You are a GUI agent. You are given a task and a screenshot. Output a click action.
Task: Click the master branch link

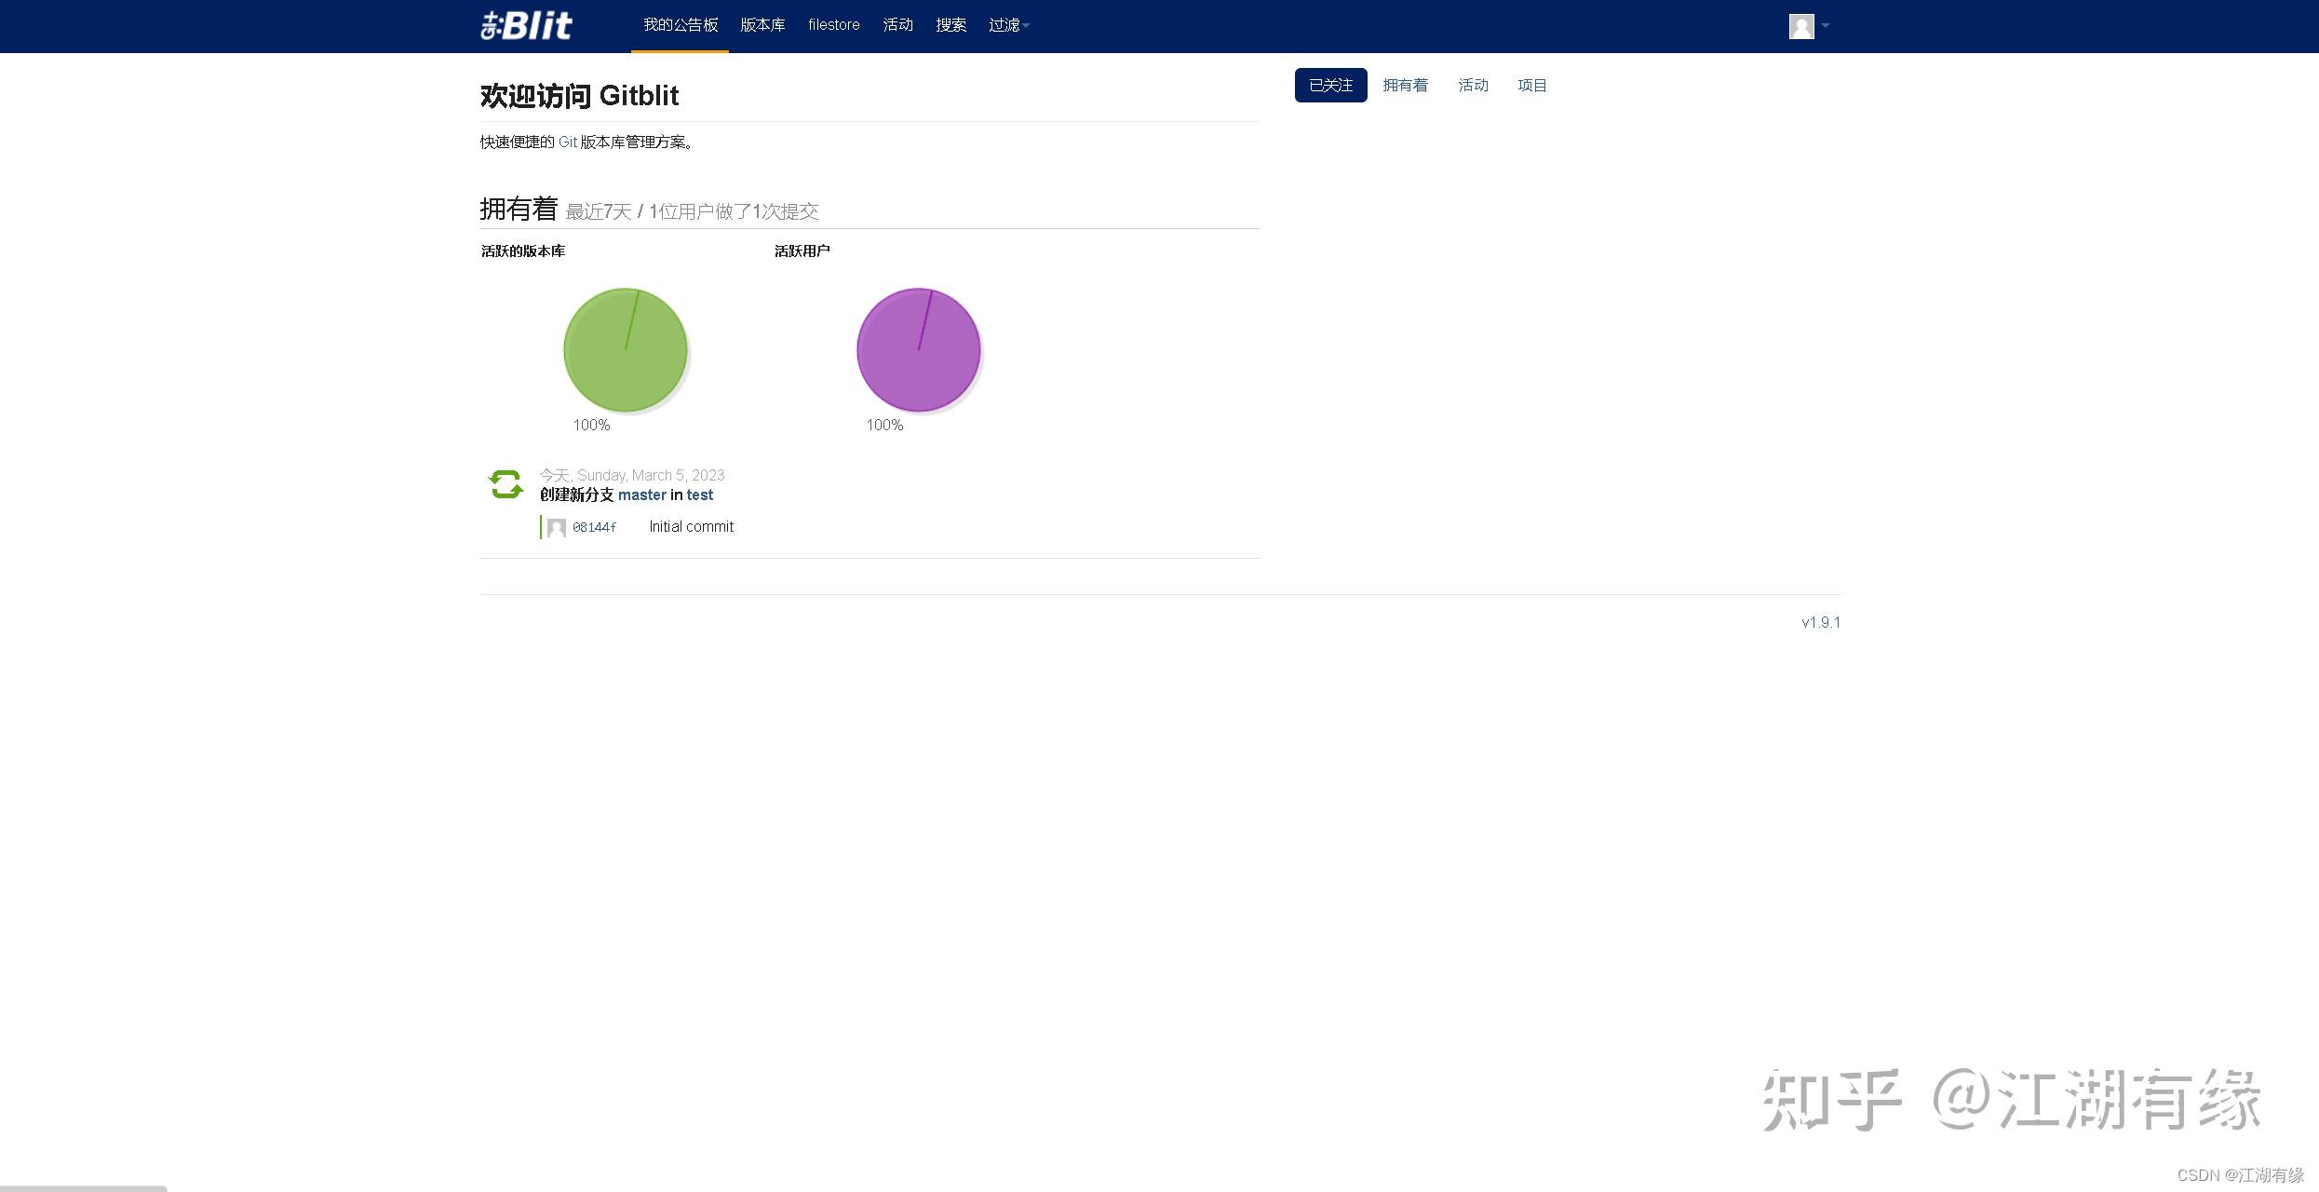pyautogui.click(x=641, y=495)
